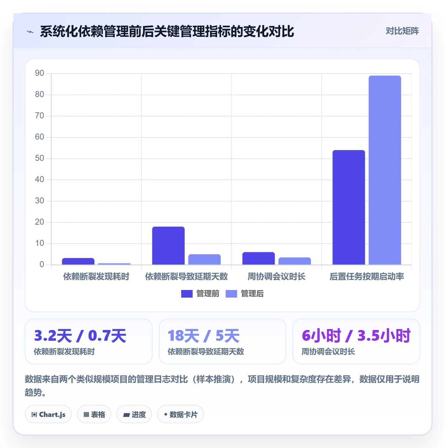Click the x-axis label 依赖断裂导致延期天数
445x448 pixels.
click(187, 277)
